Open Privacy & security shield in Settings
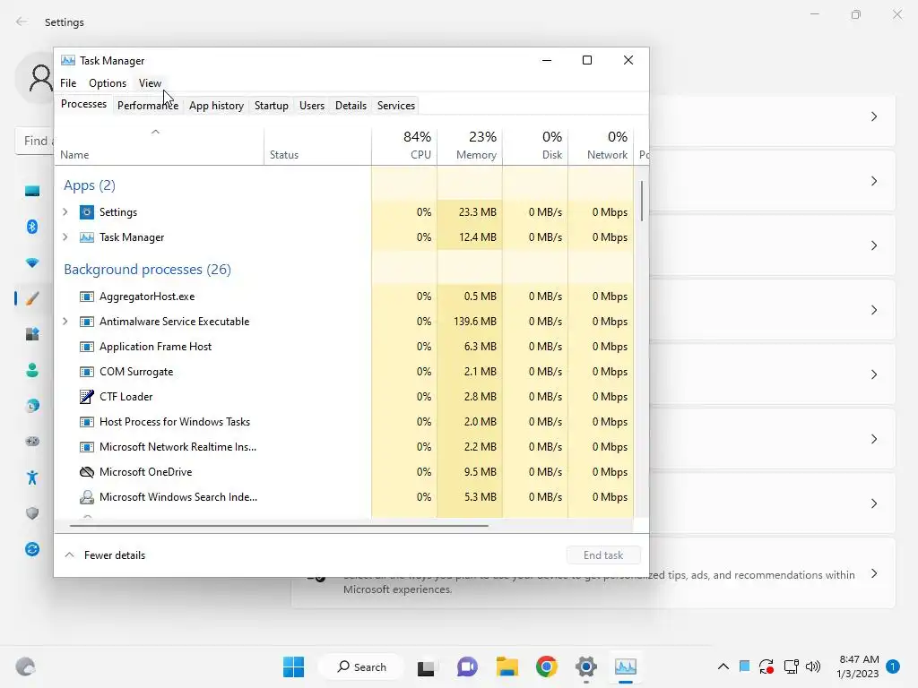 (x=32, y=513)
